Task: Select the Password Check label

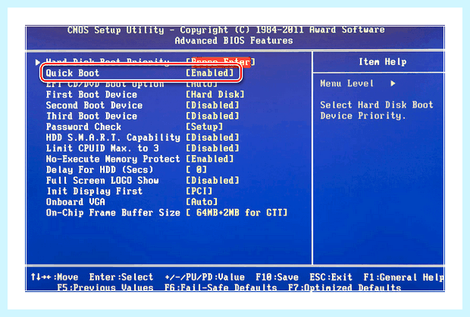Action: (83, 127)
